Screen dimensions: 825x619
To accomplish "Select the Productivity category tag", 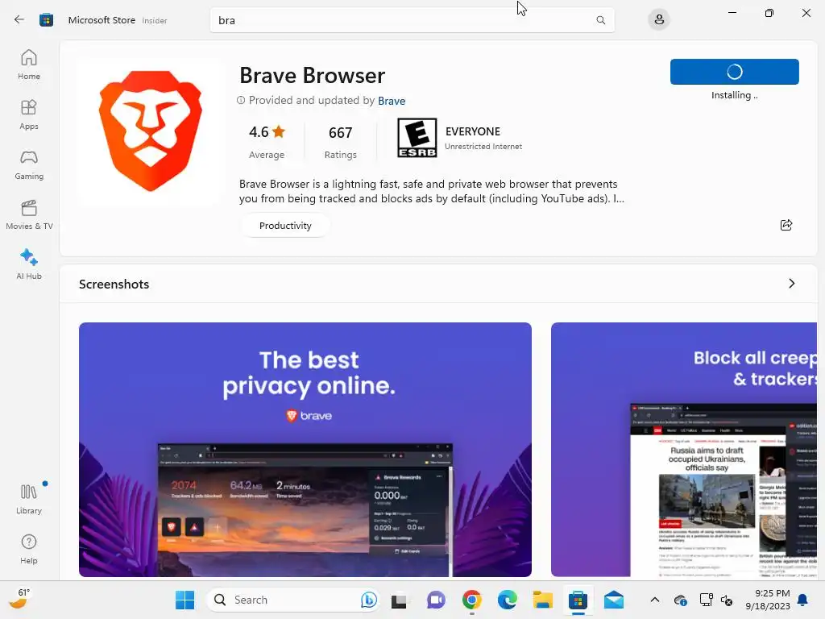I will click(285, 226).
